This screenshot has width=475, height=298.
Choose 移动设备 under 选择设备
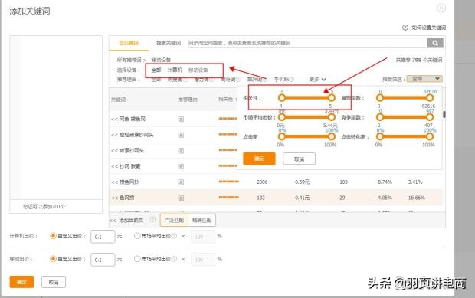pyautogui.click(x=198, y=70)
